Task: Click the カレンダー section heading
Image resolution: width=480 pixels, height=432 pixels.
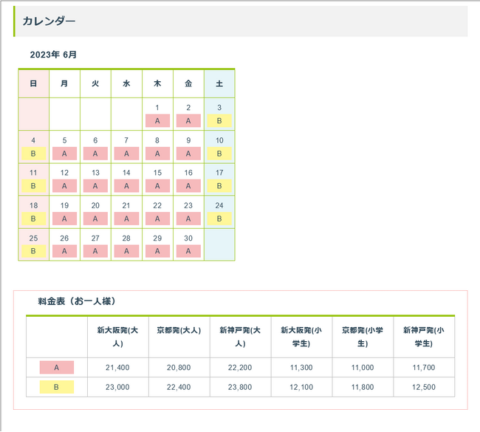Action: [49, 21]
